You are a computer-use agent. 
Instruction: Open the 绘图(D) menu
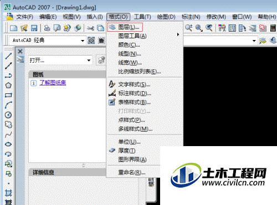[166, 17]
